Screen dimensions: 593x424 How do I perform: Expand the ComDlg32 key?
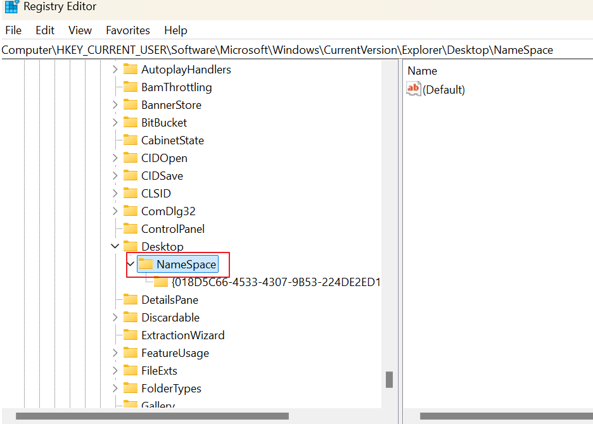(115, 211)
